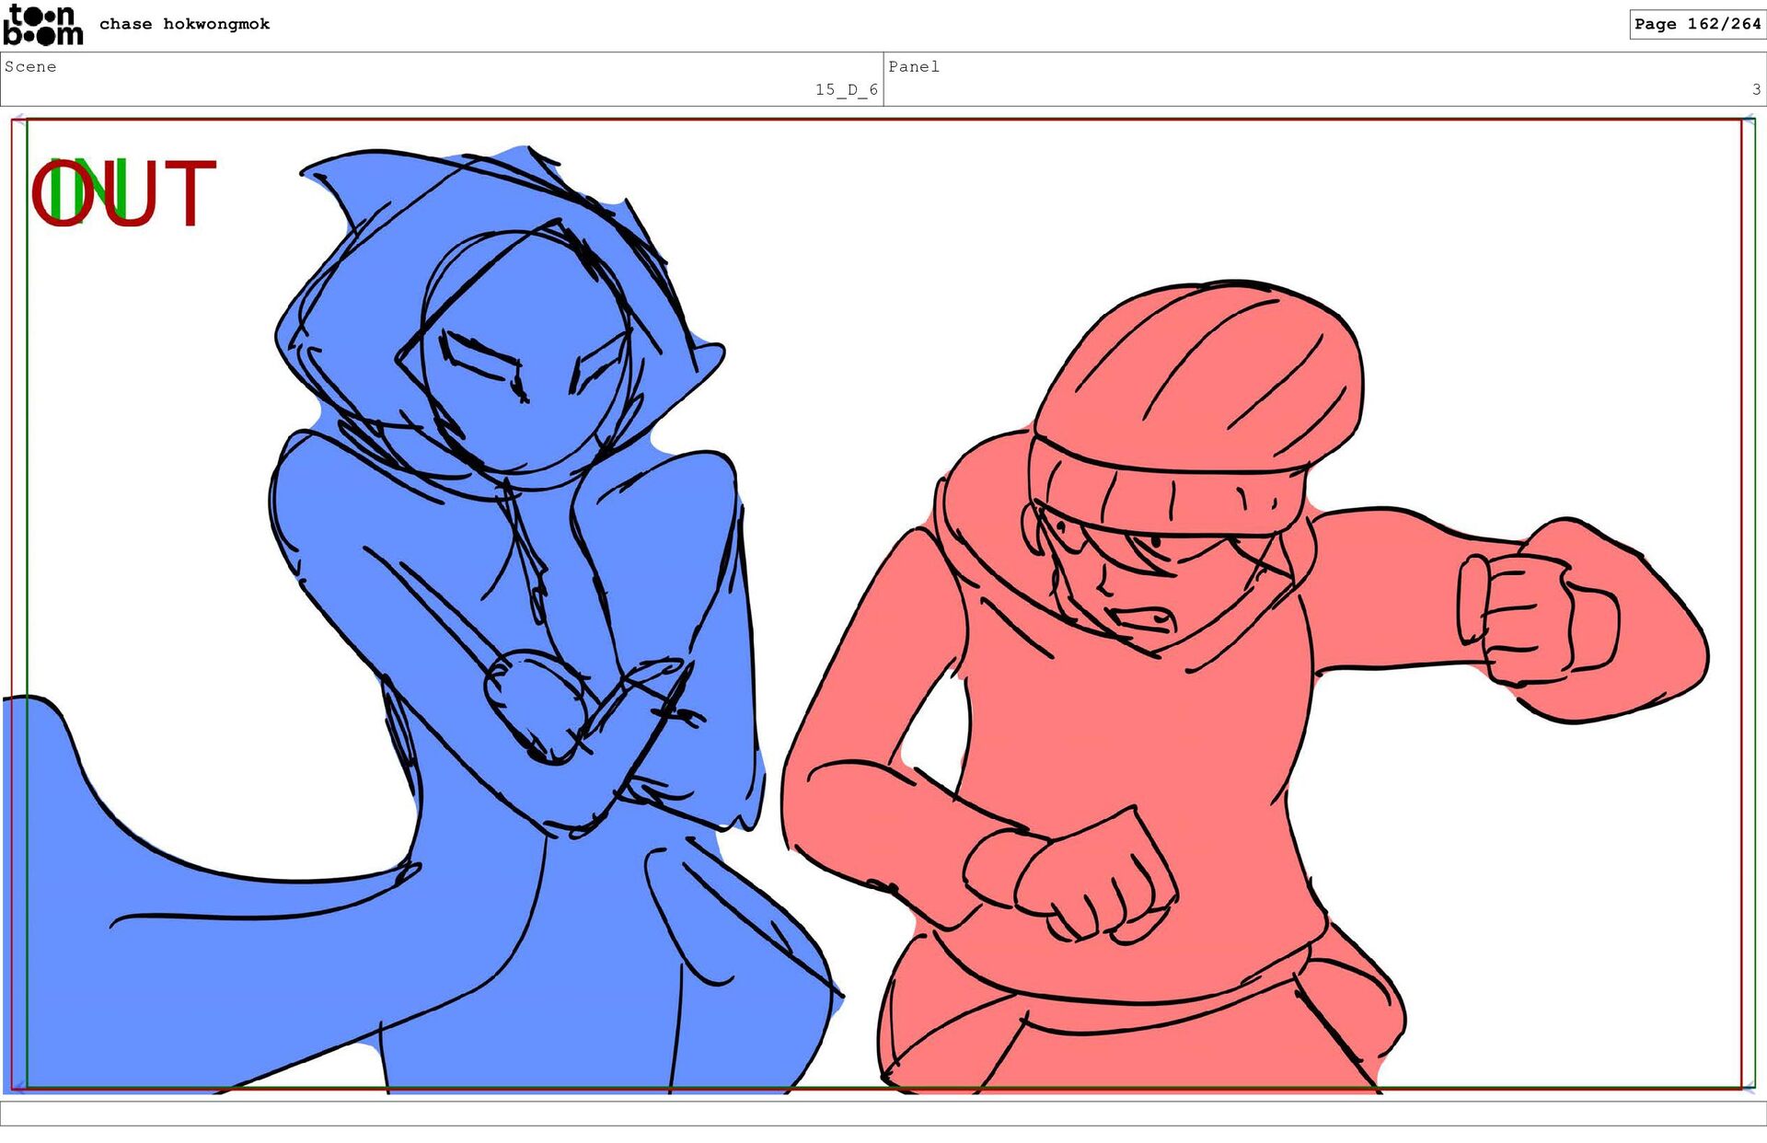This screenshot has height=1143, width=1767.
Task: Click the red OUT camera frame right edge
Action: (1741, 598)
